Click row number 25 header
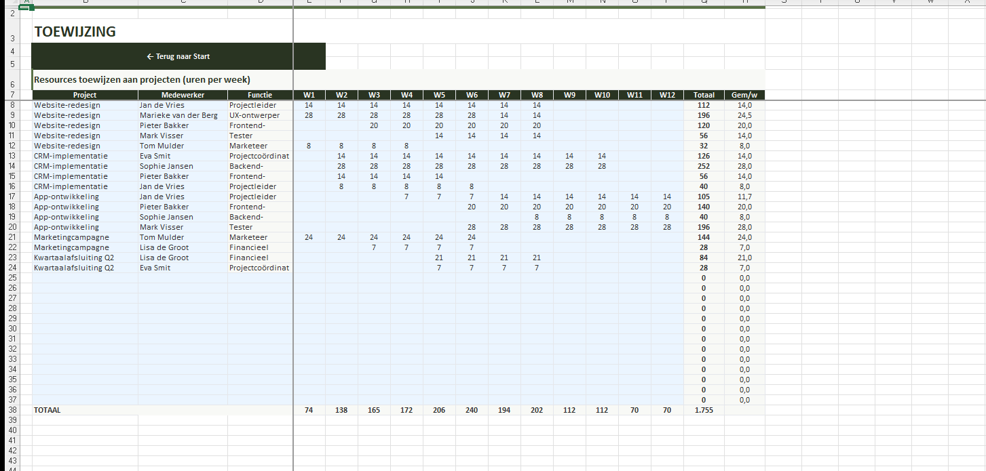The width and height of the screenshot is (986, 471). pyautogui.click(x=12, y=278)
